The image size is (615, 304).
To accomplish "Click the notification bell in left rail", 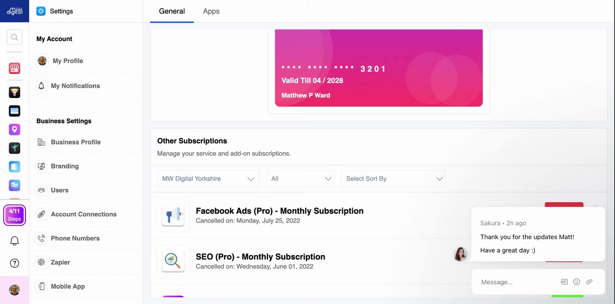I will pyautogui.click(x=14, y=241).
